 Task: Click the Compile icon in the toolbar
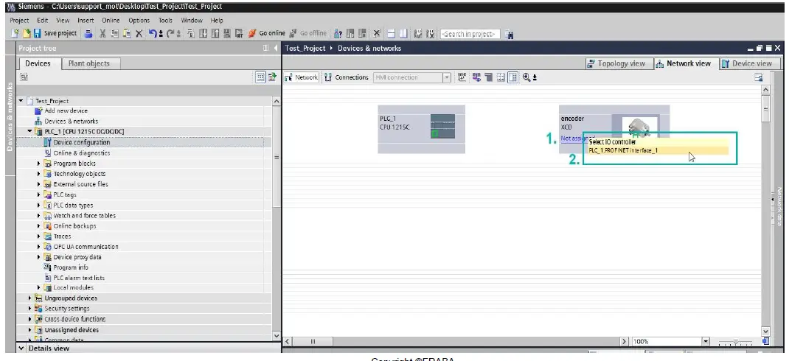(x=191, y=33)
